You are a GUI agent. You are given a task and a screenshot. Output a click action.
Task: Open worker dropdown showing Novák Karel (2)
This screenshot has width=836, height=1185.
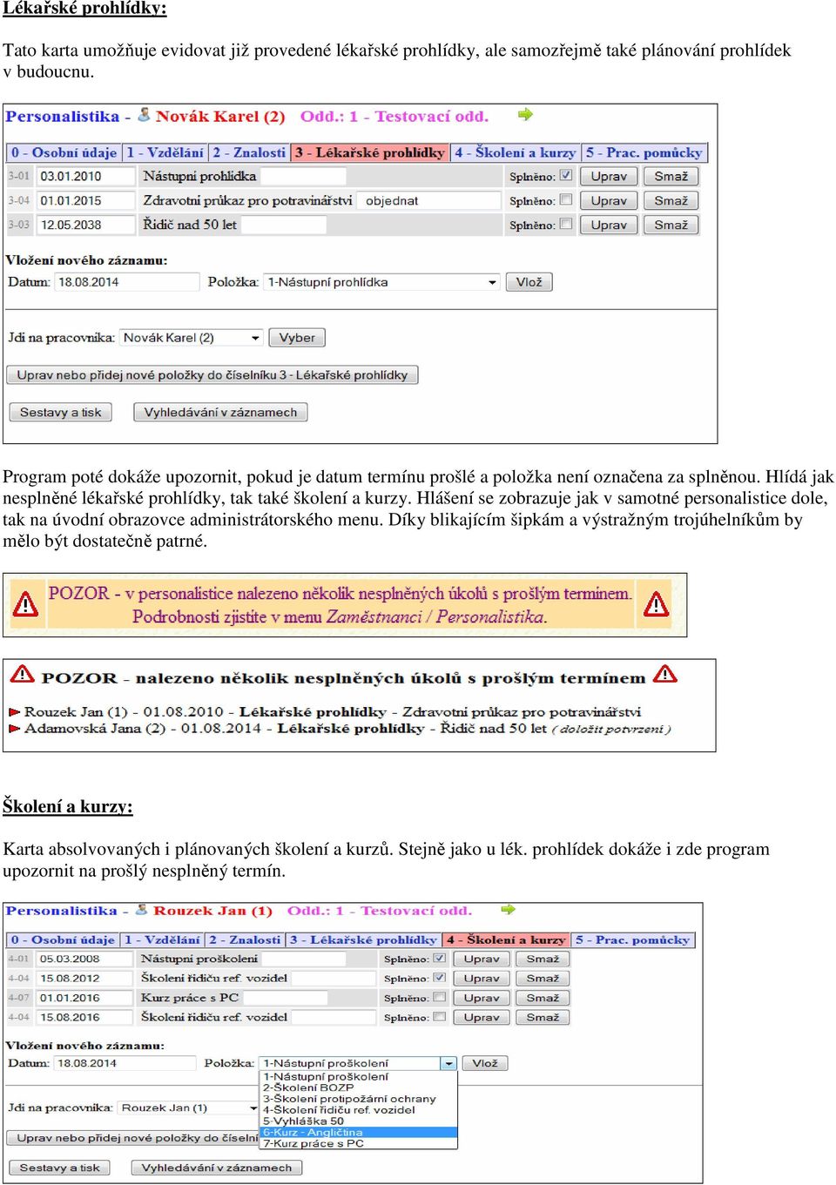coord(192,338)
